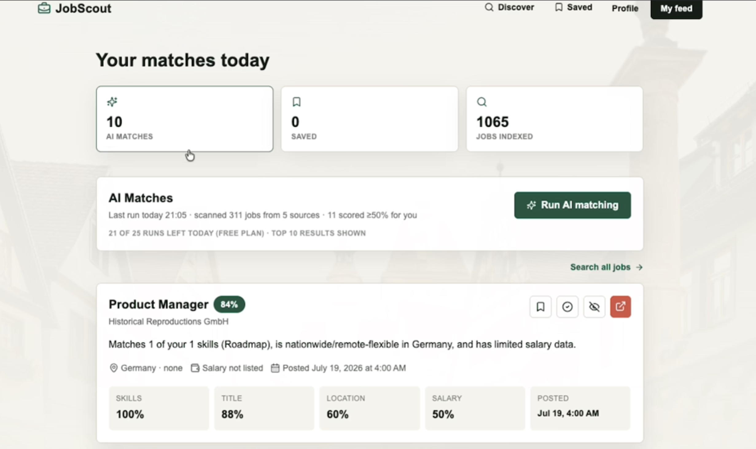This screenshot has height=449, width=756.
Task: Open the Profile page
Action: click(x=625, y=8)
